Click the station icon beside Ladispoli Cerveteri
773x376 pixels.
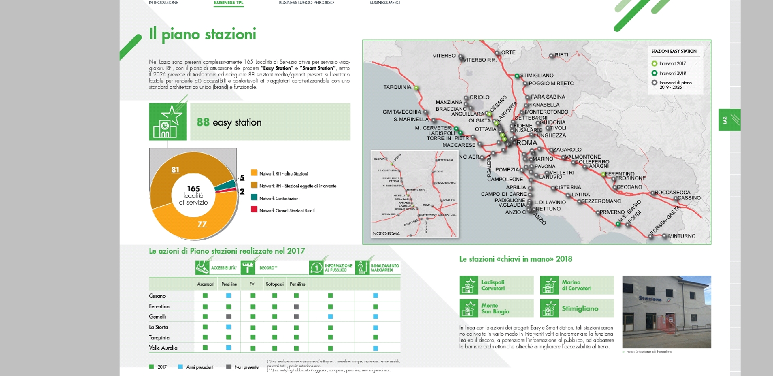[x=469, y=286]
